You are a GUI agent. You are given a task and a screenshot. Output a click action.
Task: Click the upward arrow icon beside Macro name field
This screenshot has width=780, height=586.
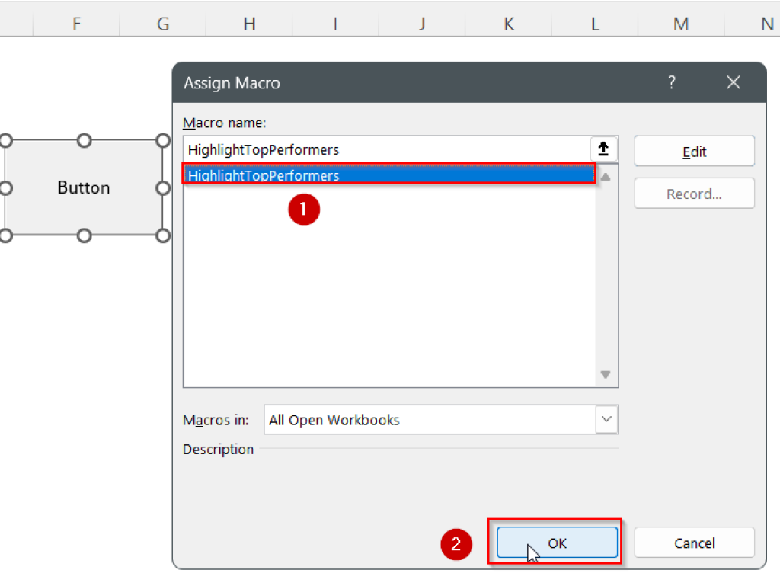(x=604, y=149)
